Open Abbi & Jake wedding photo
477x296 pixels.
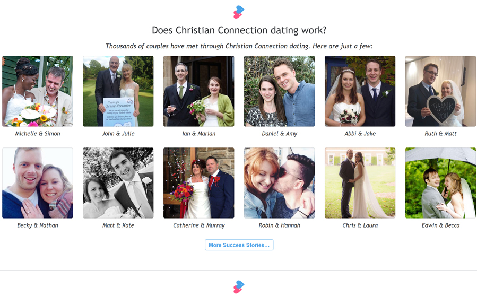[x=360, y=91]
